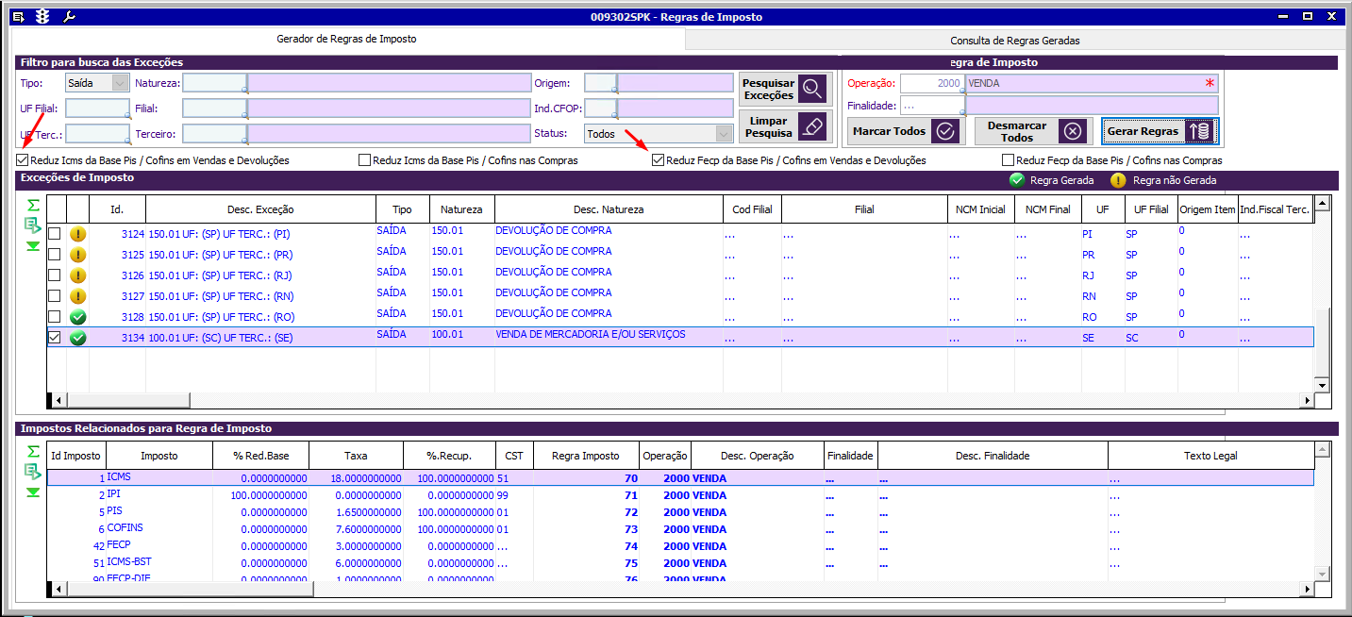Click the yellow warning icon on row 3124
Screen dimensions: 1352x617
pos(78,234)
